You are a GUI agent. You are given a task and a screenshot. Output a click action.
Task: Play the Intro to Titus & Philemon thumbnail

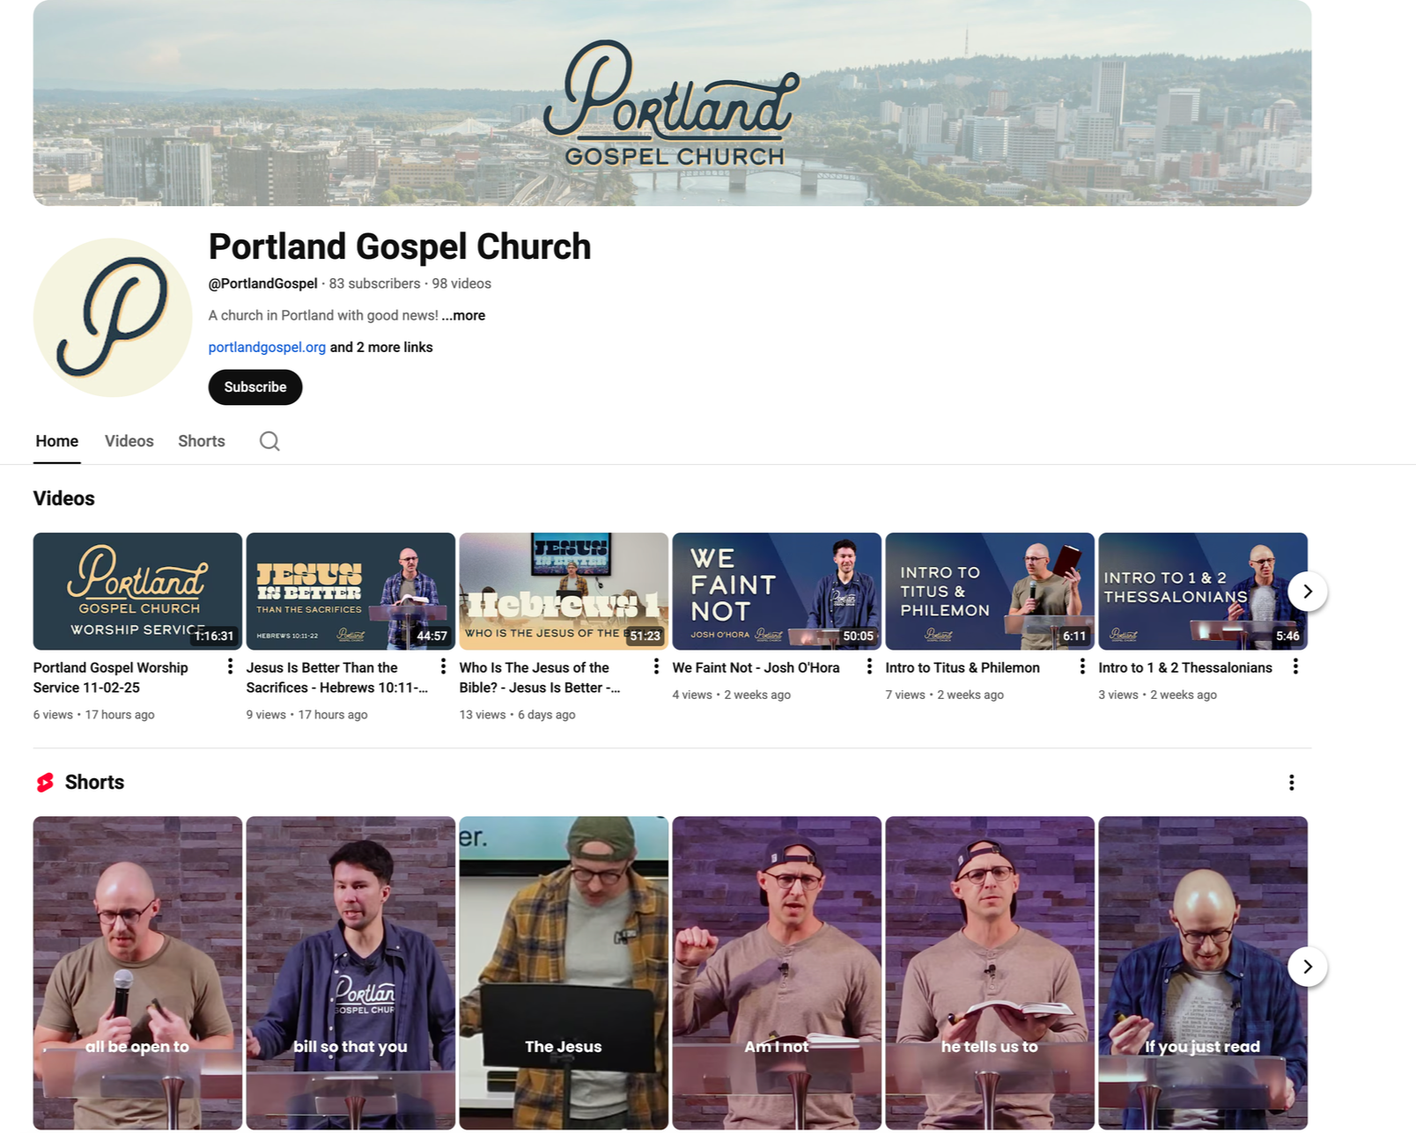coord(990,592)
